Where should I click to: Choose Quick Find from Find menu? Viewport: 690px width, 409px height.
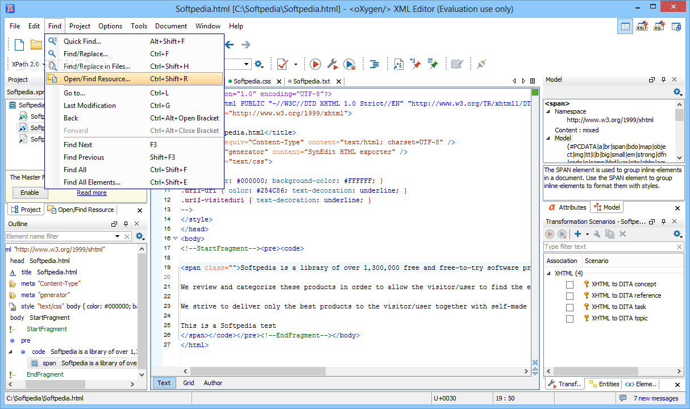pos(134,41)
